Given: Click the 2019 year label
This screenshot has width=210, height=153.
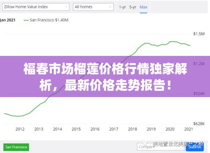Looking at the screenshot, I should pyautogui.click(x=151, y=129).
